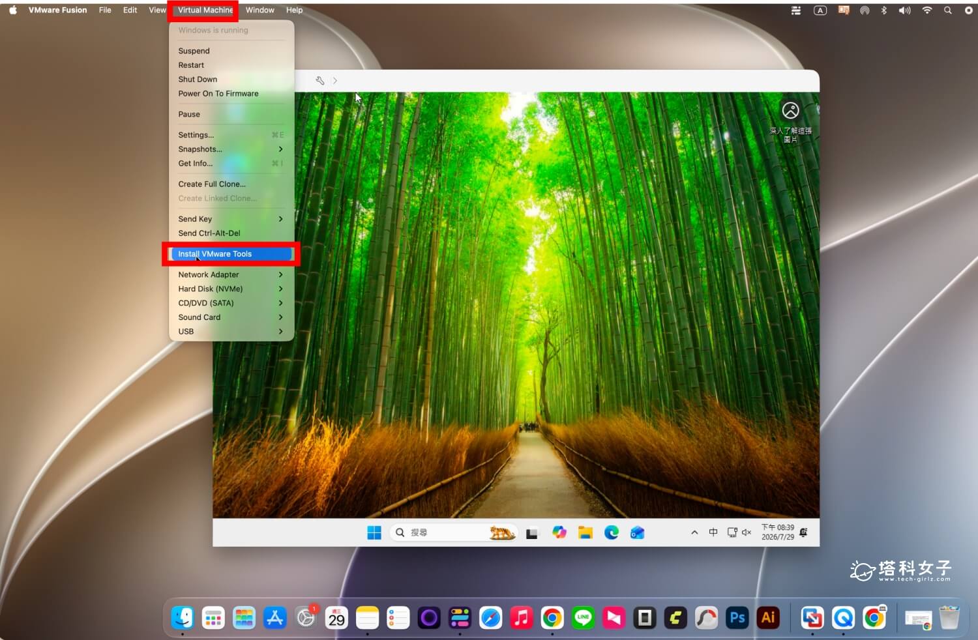Open the Edit menu
978x640 pixels.
(x=130, y=10)
